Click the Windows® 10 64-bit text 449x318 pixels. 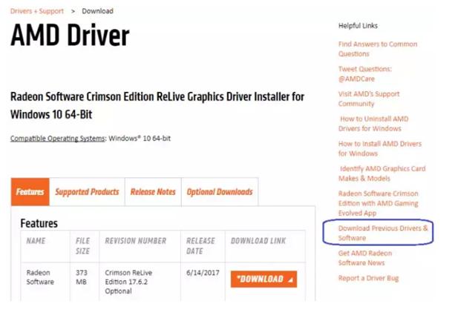pyautogui.click(x=140, y=139)
